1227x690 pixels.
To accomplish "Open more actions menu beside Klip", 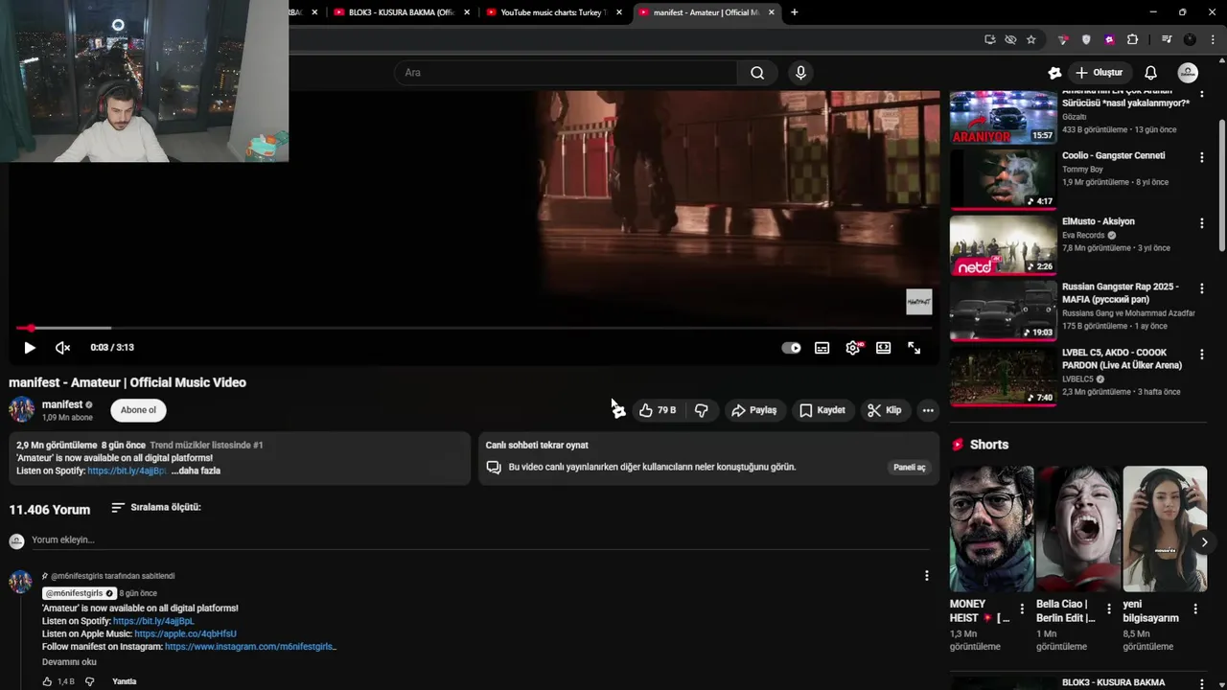I will (927, 410).
